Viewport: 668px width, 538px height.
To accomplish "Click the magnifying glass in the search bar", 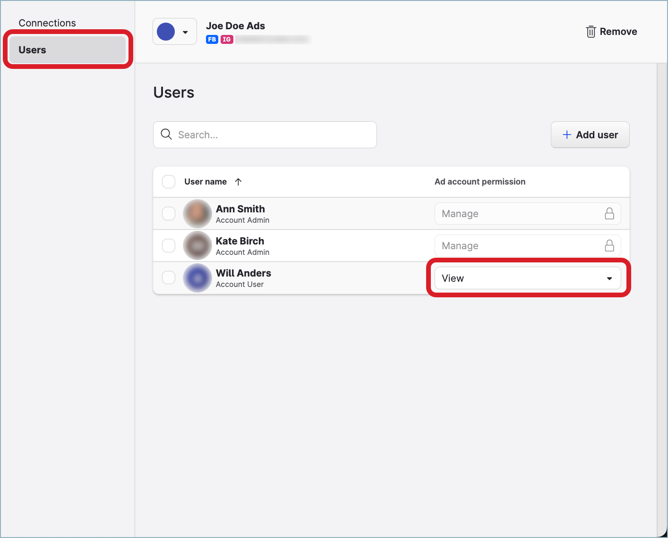I will pos(166,134).
